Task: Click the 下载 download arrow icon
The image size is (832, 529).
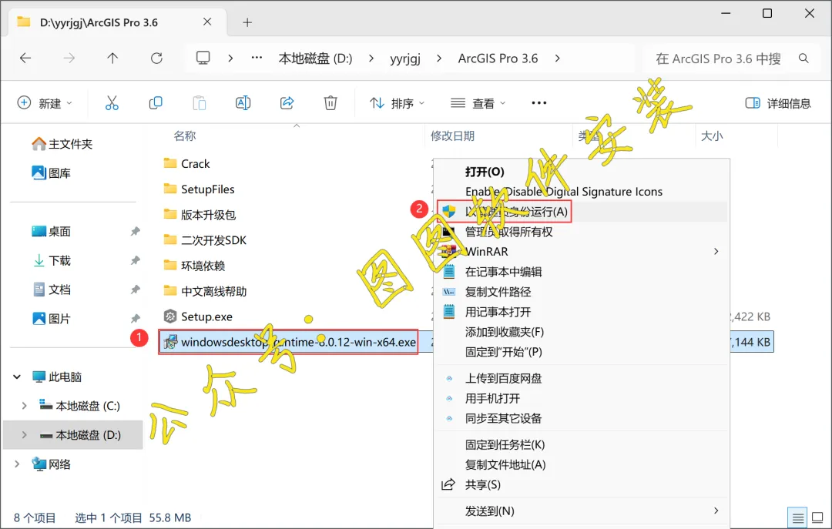Action: tap(39, 260)
